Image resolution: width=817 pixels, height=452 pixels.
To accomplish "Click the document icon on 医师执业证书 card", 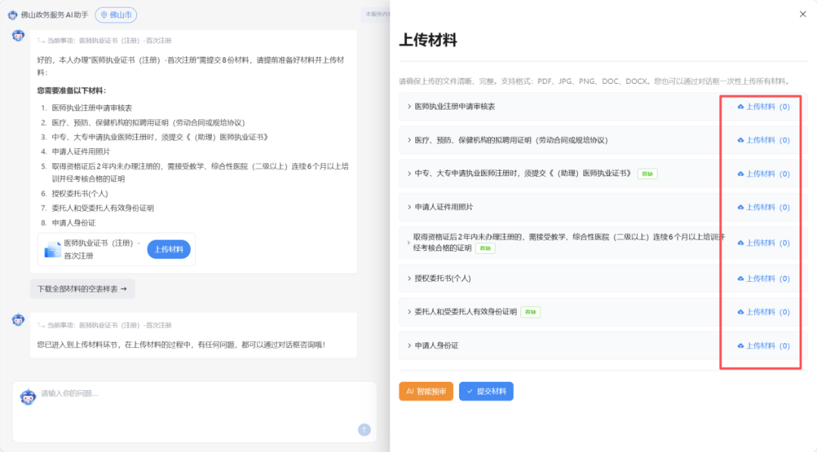I will click(x=52, y=250).
